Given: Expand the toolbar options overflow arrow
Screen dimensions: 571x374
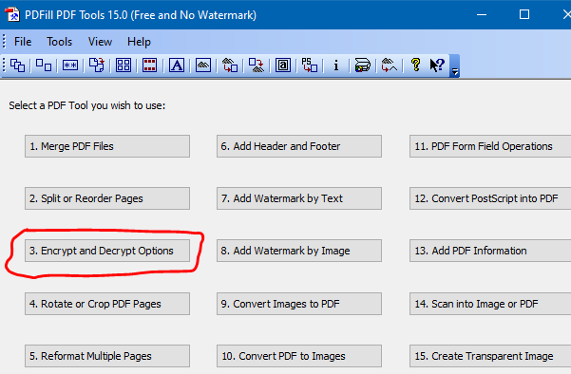Looking at the screenshot, I should [x=455, y=66].
